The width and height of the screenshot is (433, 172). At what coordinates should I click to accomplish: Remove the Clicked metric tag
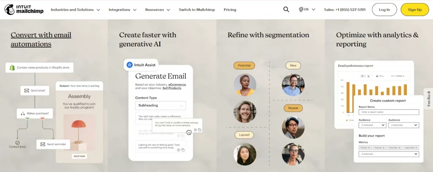tap(369, 148)
